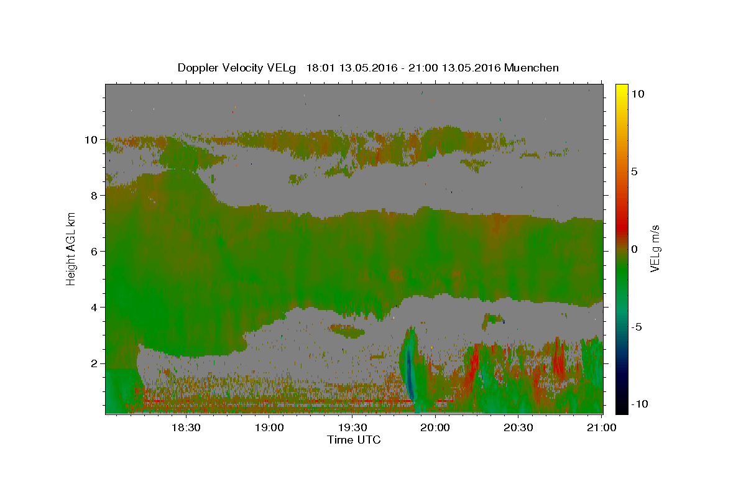The height and width of the screenshot is (497, 746).
Task: Click the 18:30 time axis label
Action: pos(185,427)
